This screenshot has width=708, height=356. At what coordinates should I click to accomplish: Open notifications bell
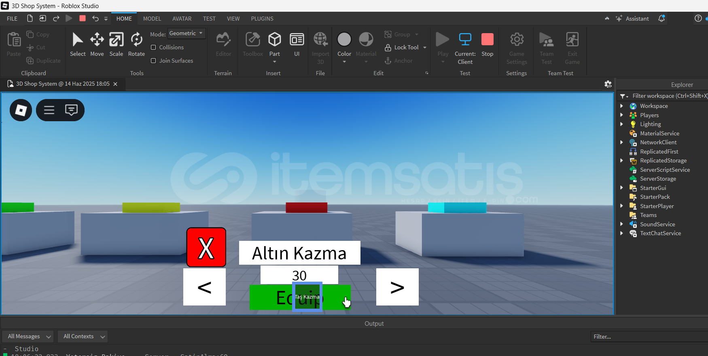(x=662, y=19)
